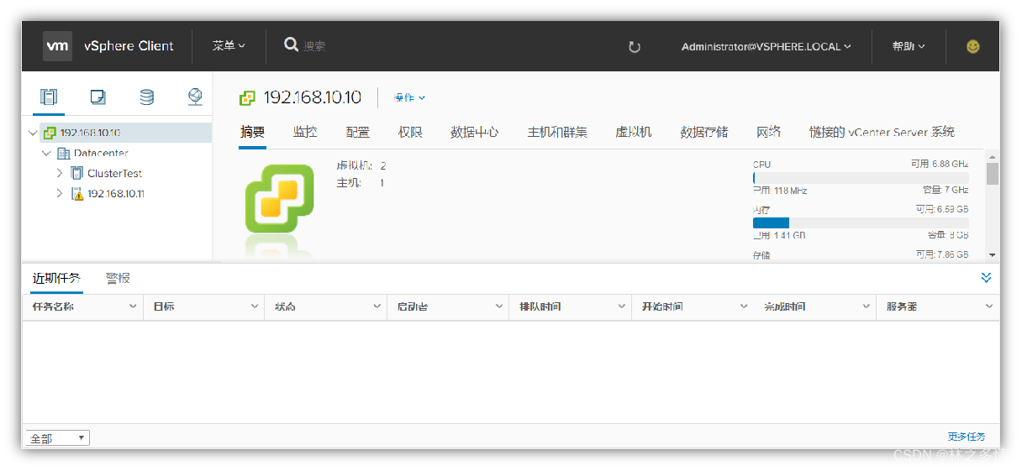
Task: Switch to the 数据中心 tab
Action: pyautogui.click(x=475, y=132)
